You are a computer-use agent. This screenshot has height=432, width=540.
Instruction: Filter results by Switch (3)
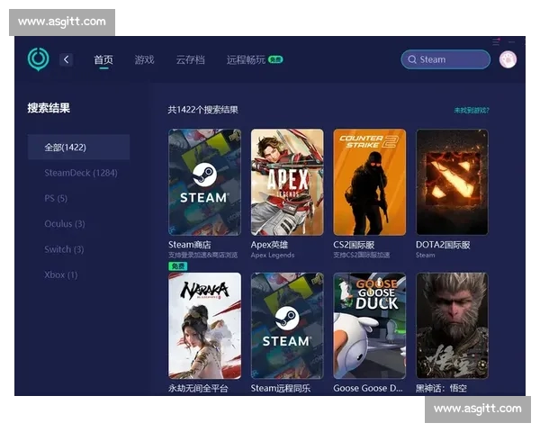[64, 249]
